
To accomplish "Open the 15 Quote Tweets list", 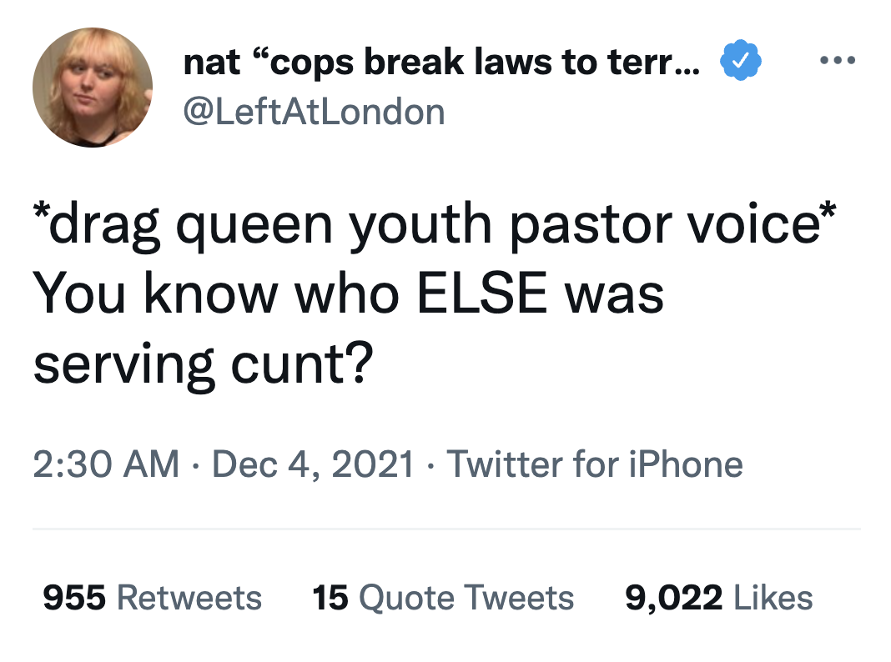I will coord(443,598).
